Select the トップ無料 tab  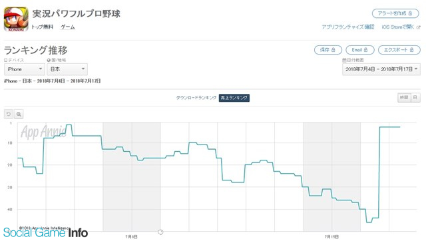tap(43, 27)
